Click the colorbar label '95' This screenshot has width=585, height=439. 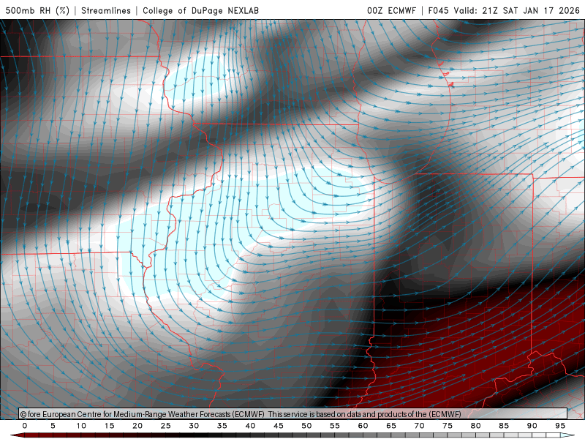pos(560,426)
